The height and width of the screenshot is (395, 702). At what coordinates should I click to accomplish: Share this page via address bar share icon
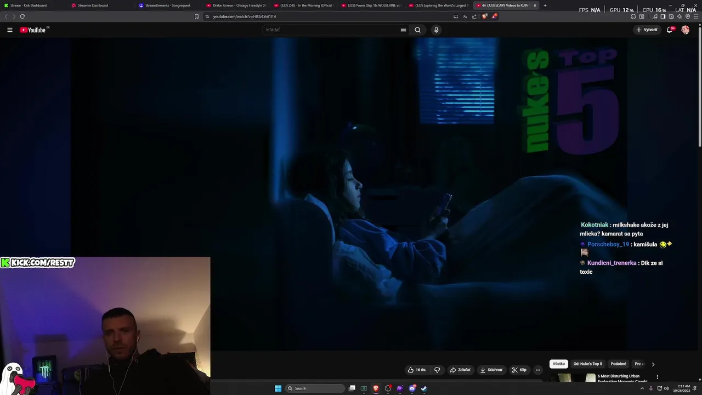coord(474,16)
